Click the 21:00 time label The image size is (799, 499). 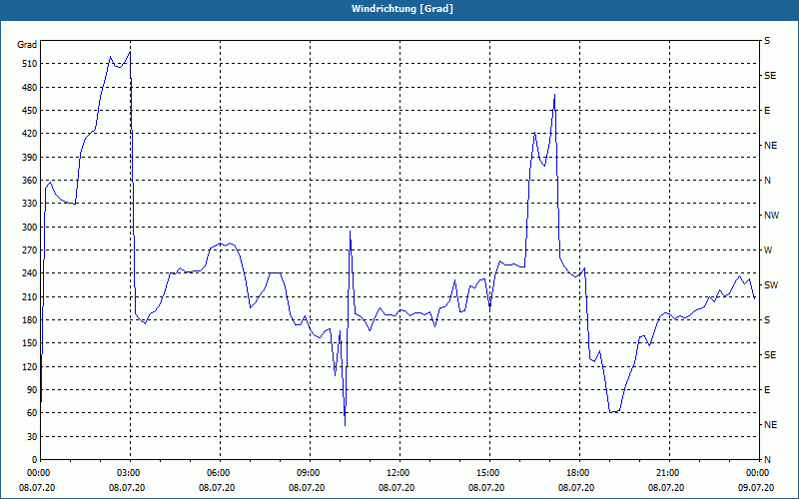[669, 473]
